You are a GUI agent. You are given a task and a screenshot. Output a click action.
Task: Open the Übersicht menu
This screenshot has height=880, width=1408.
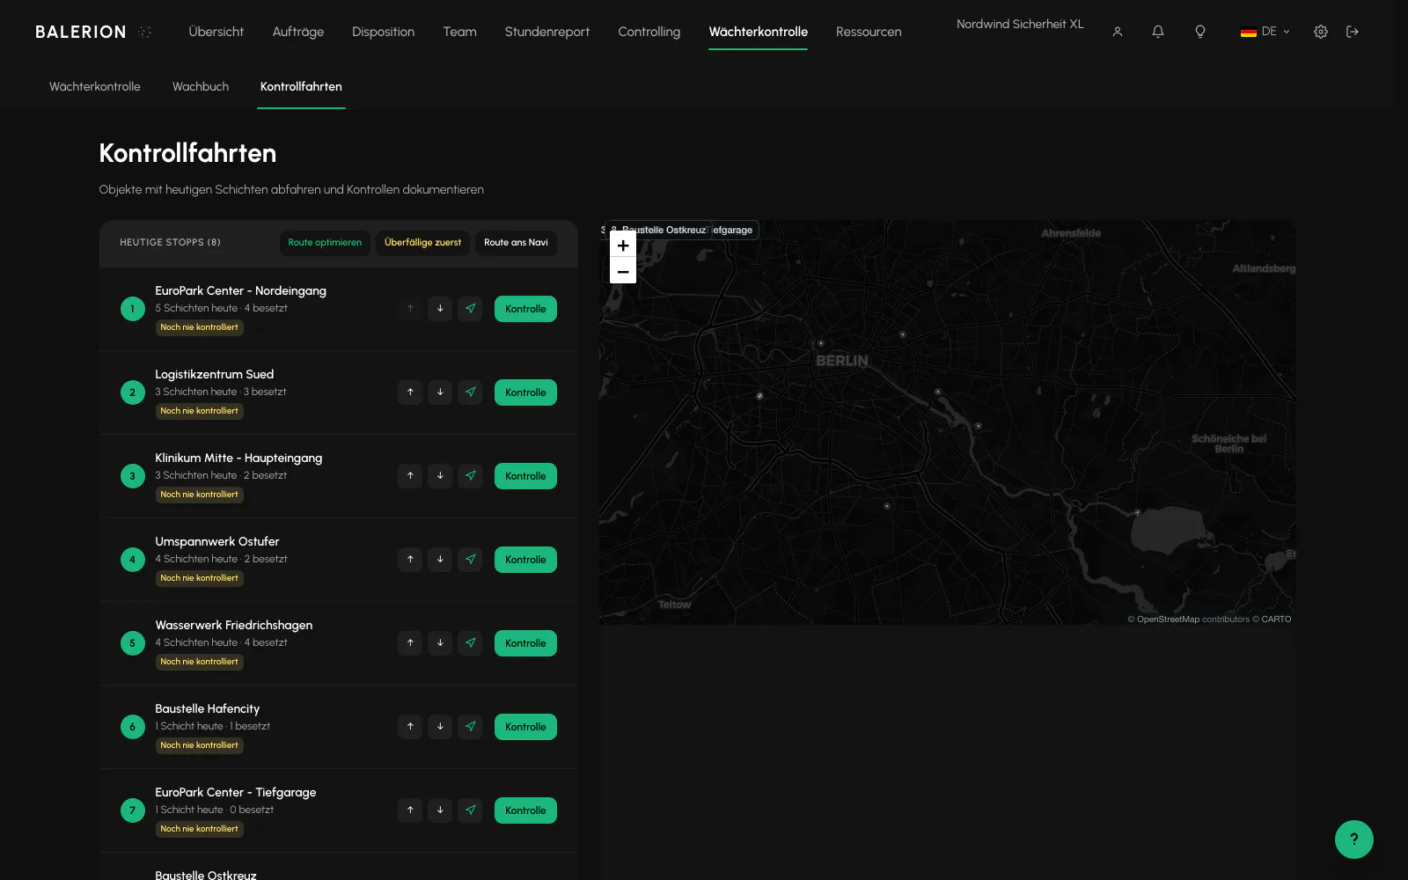tap(216, 32)
